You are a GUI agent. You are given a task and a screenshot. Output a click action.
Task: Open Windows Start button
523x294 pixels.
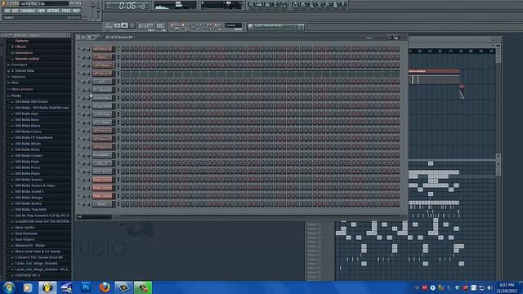[8, 287]
